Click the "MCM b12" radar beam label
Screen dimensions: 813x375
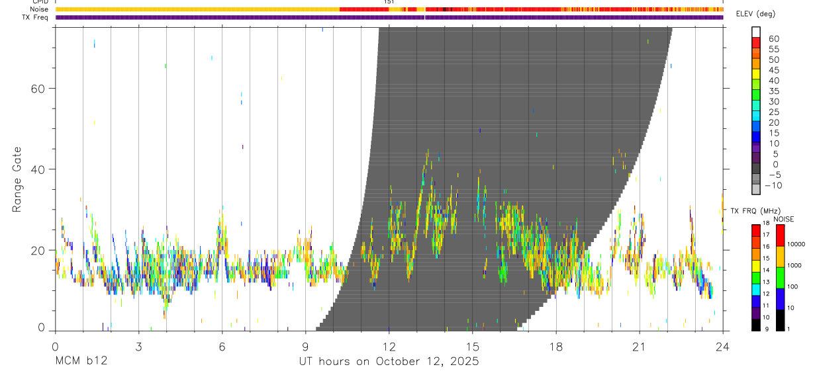[81, 362]
